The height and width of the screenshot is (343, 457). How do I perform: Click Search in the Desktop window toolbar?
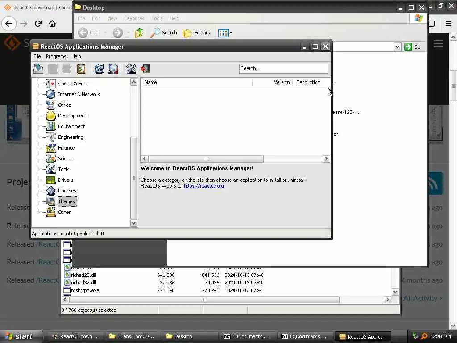tap(163, 33)
